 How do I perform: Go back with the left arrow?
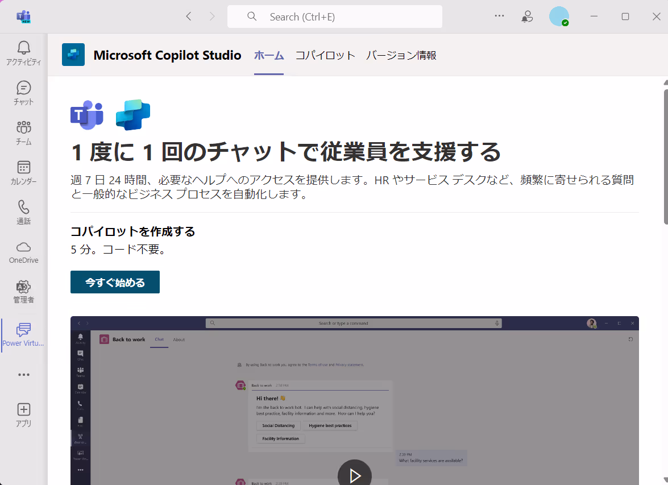pyautogui.click(x=189, y=16)
